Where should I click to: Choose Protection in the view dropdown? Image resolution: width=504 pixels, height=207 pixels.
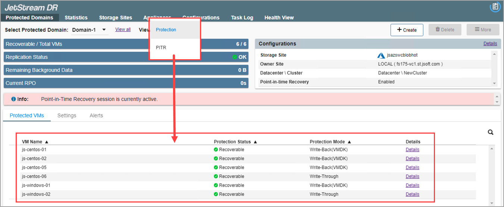(x=166, y=30)
